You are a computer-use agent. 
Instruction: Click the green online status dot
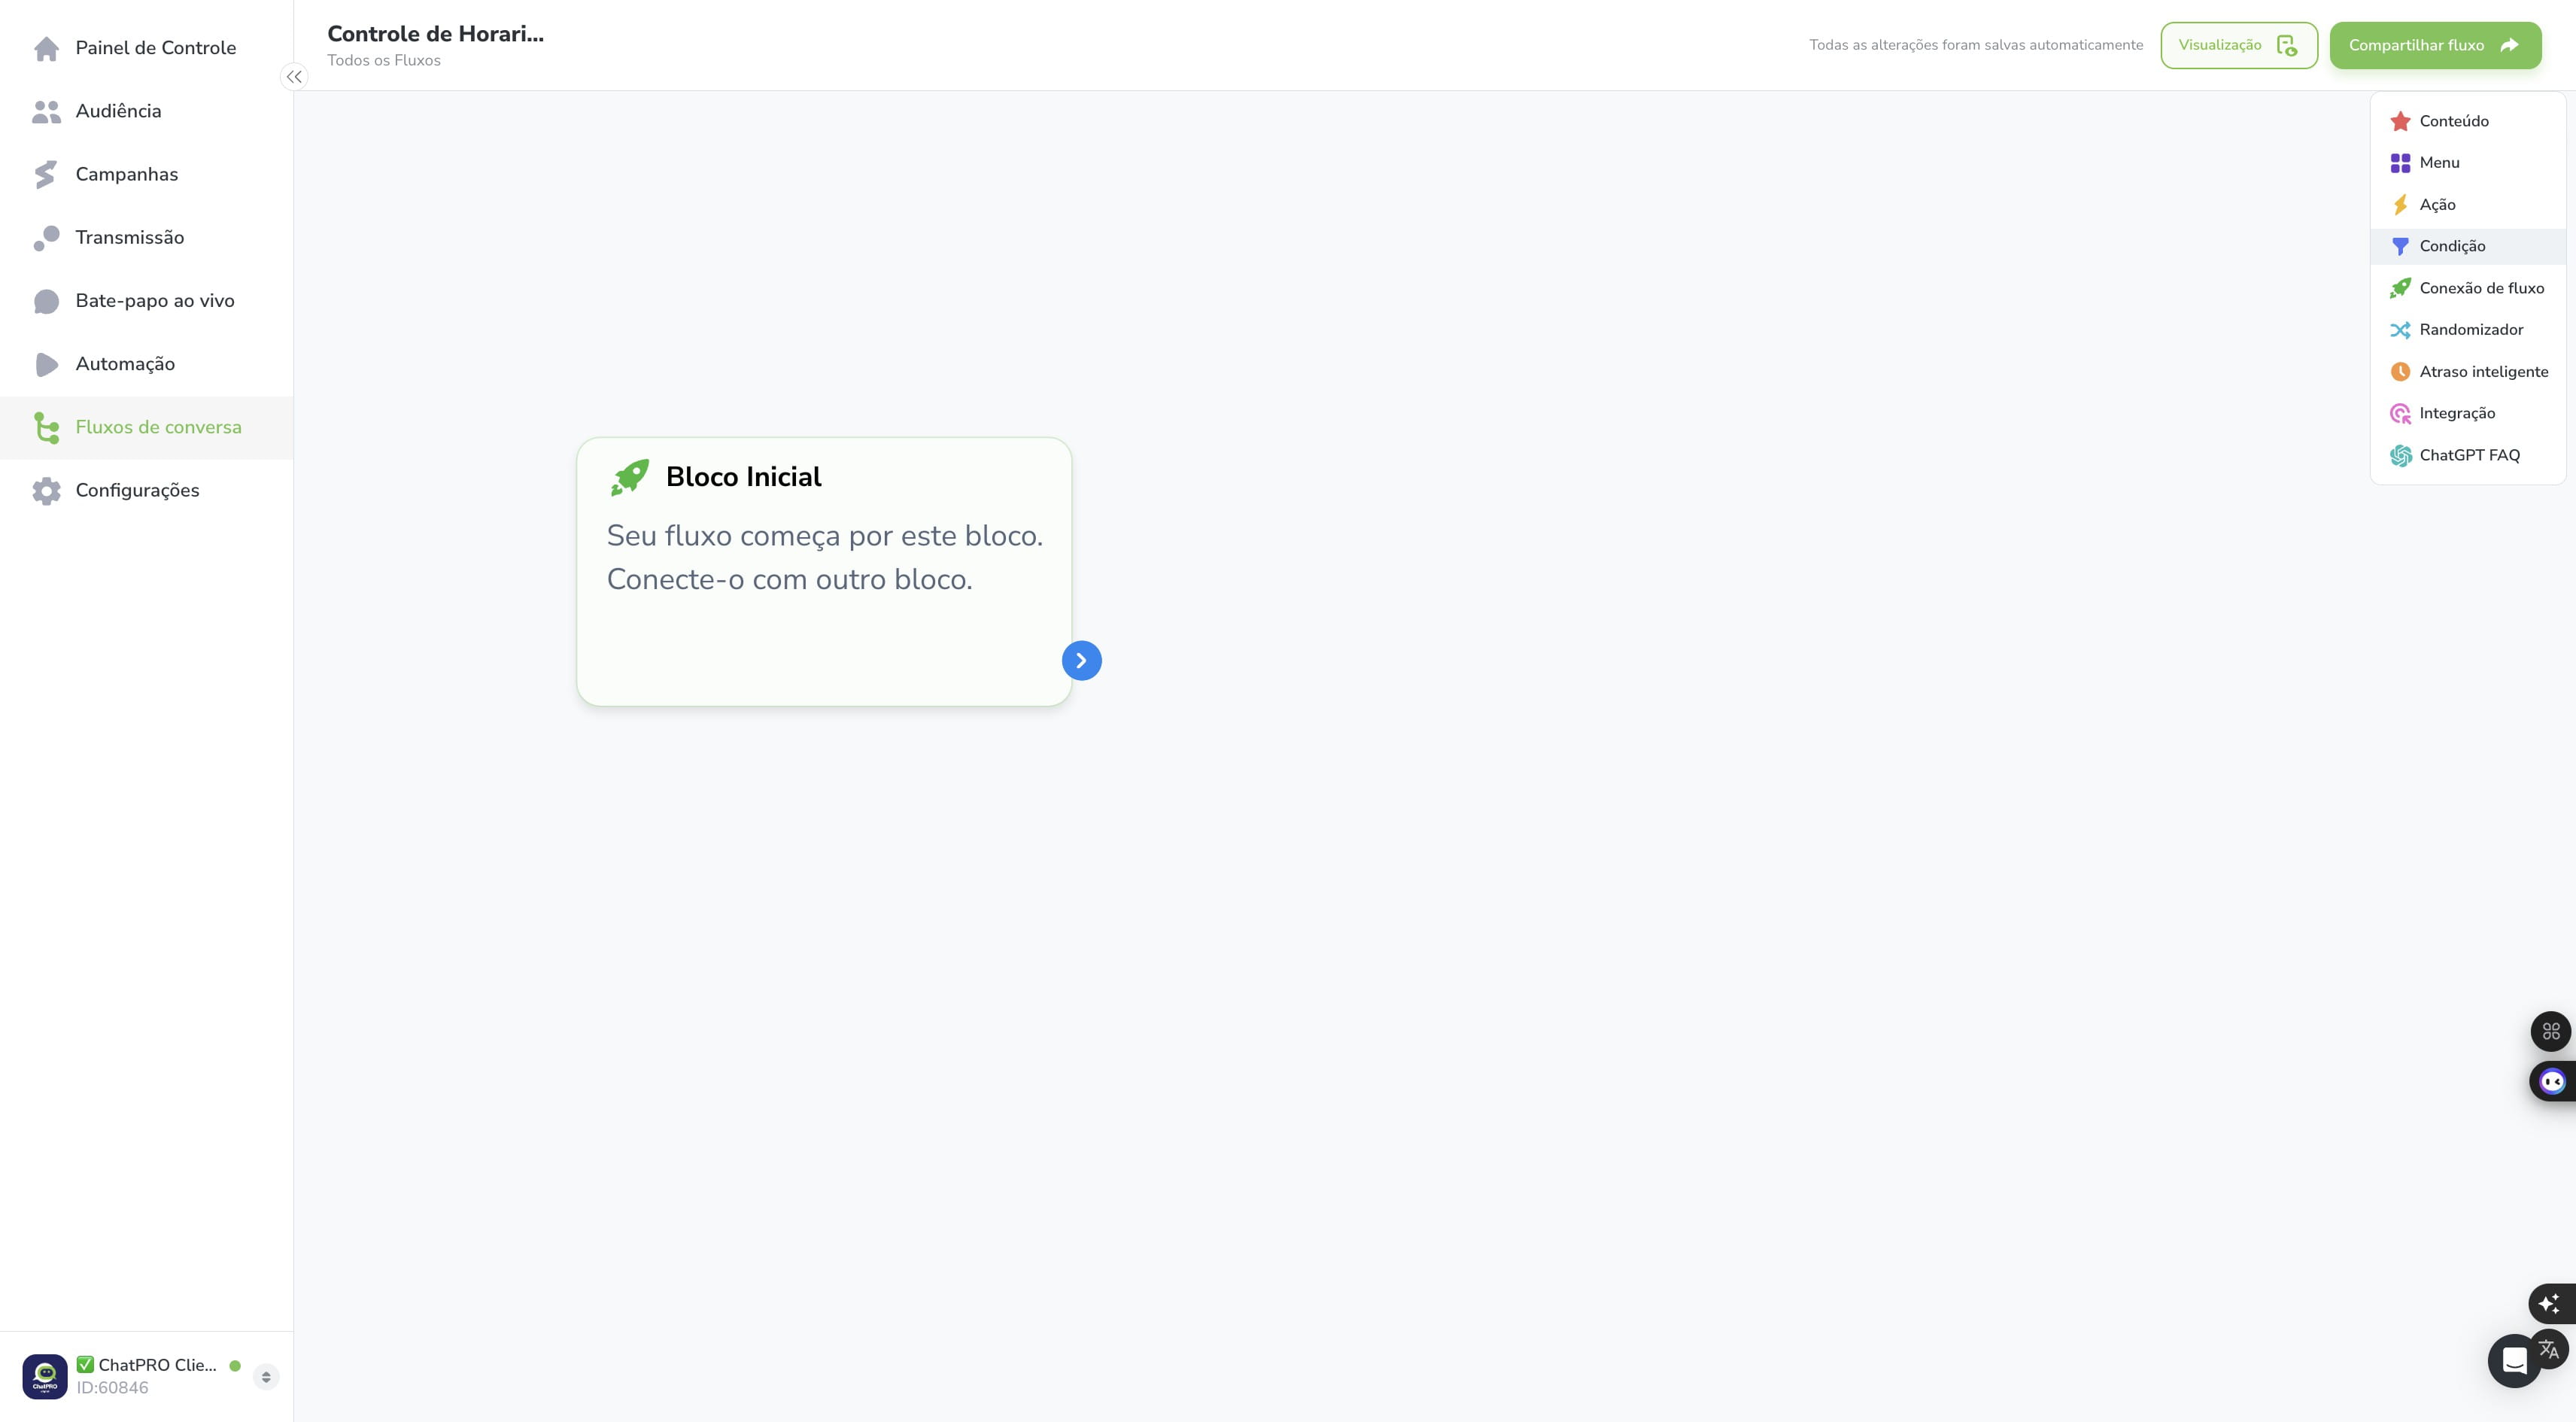pos(235,1366)
